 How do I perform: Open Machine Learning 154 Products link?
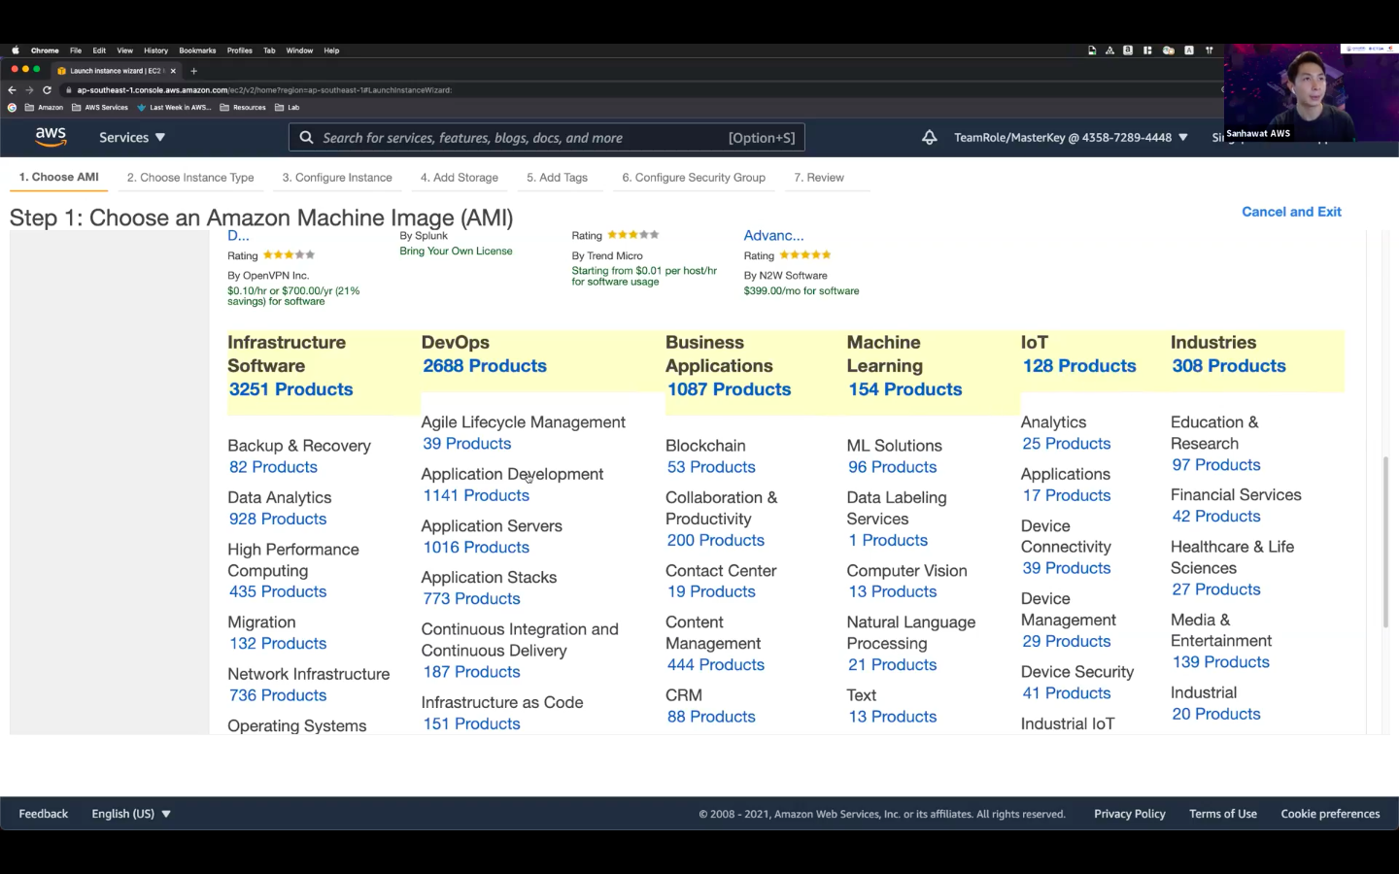(x=904, y=389)
